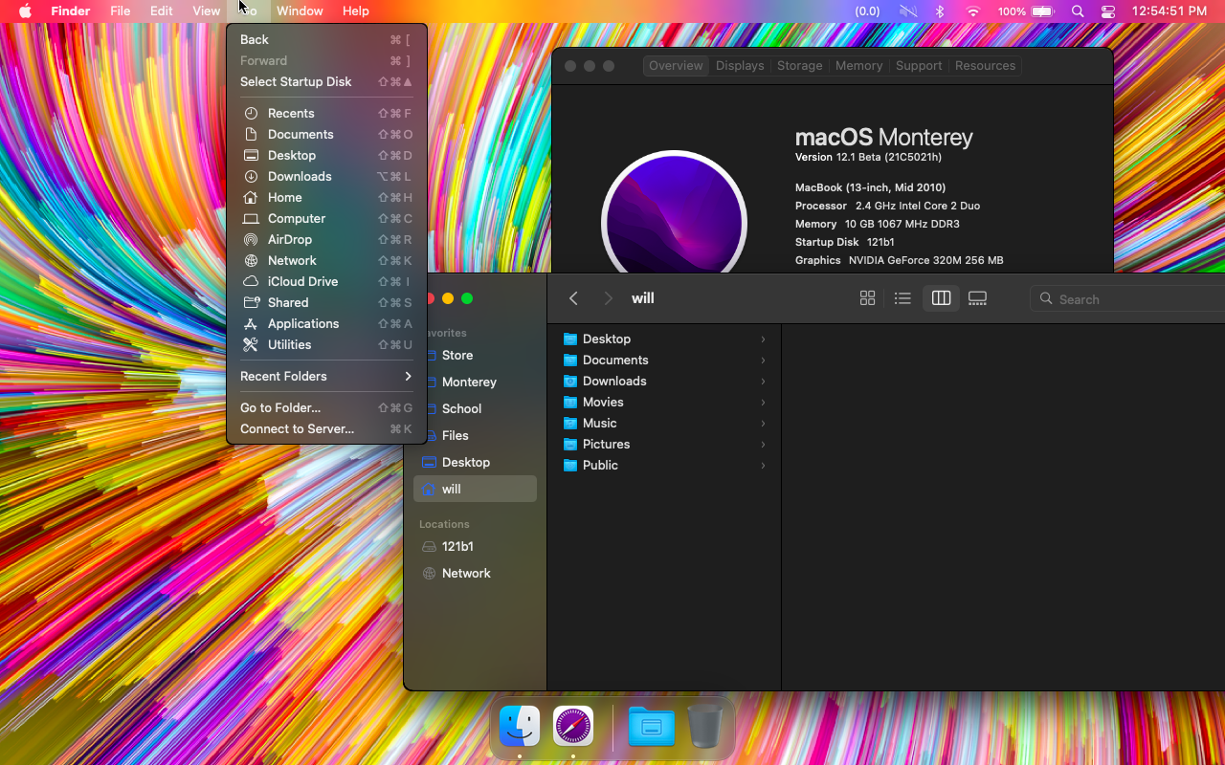
Task: Switch to Displays tab in About window
Action: pos(740,66)
